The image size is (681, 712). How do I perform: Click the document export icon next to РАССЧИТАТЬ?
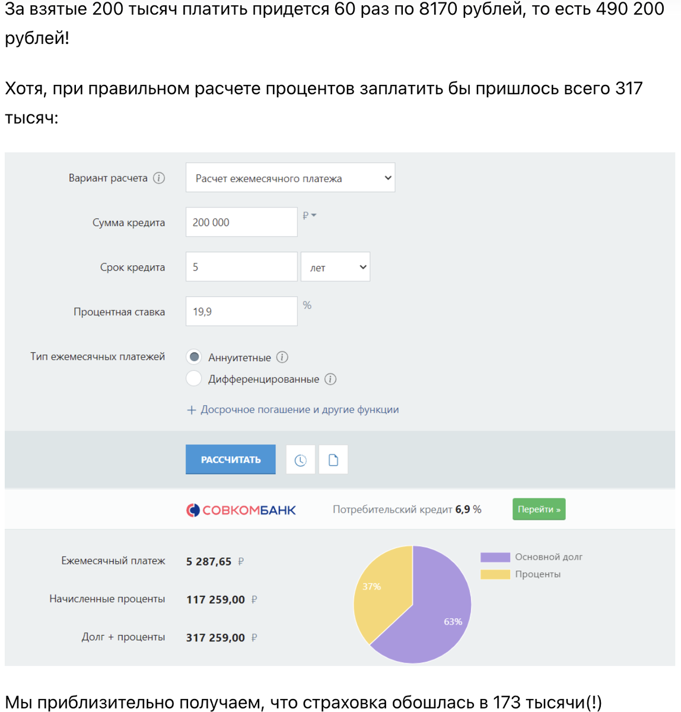point(333,459)
